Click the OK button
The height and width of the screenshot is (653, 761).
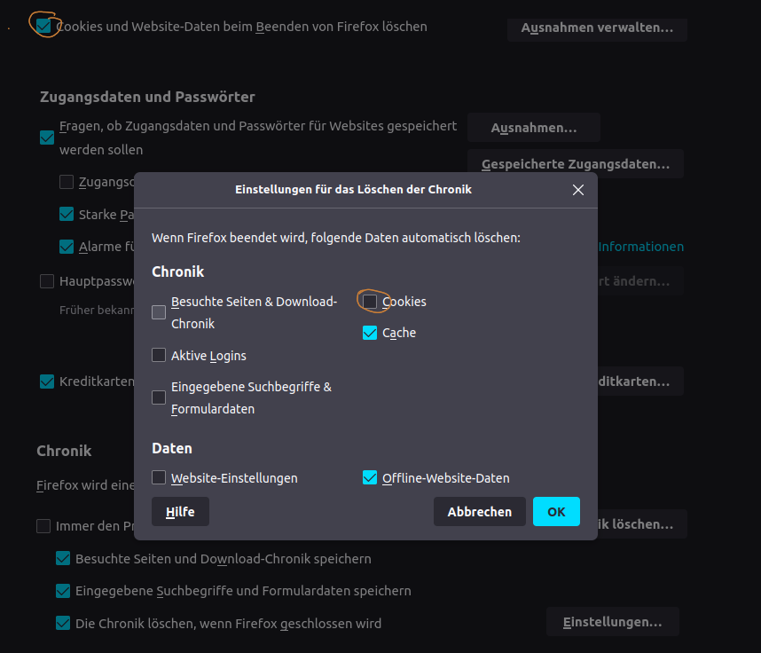click(x=556, y=512)
